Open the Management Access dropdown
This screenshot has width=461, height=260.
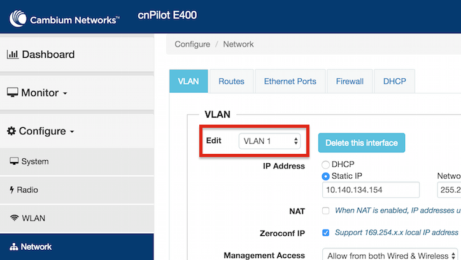tap(391, 256)
